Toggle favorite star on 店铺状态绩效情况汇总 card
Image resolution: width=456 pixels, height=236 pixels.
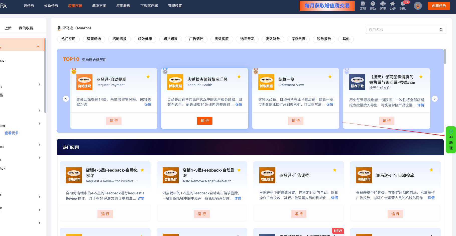[x=239, y=77]
